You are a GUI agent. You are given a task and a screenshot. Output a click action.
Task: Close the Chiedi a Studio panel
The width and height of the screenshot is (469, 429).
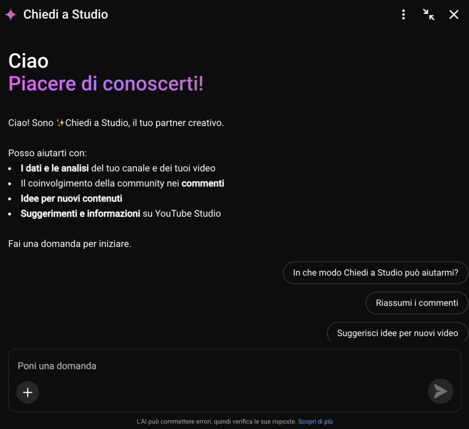[454, 15]
